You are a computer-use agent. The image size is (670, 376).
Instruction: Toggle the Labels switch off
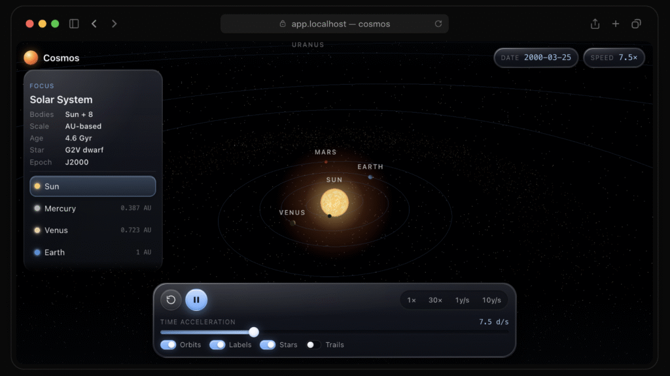tap(217, 345)
